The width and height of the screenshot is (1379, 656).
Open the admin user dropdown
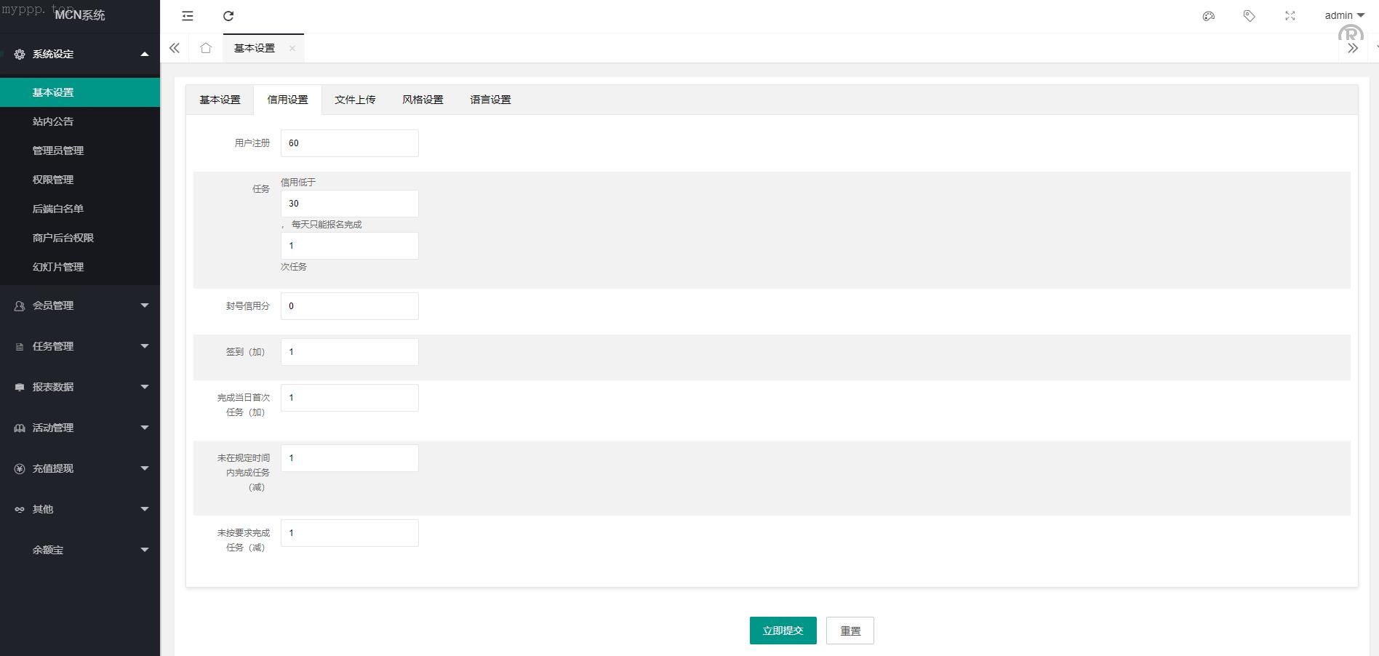tap(1343, 15)
